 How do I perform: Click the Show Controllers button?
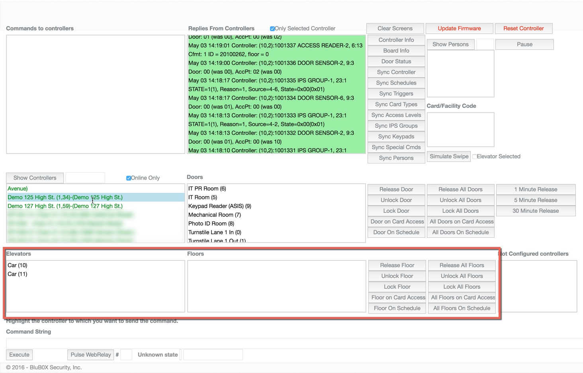35,178
